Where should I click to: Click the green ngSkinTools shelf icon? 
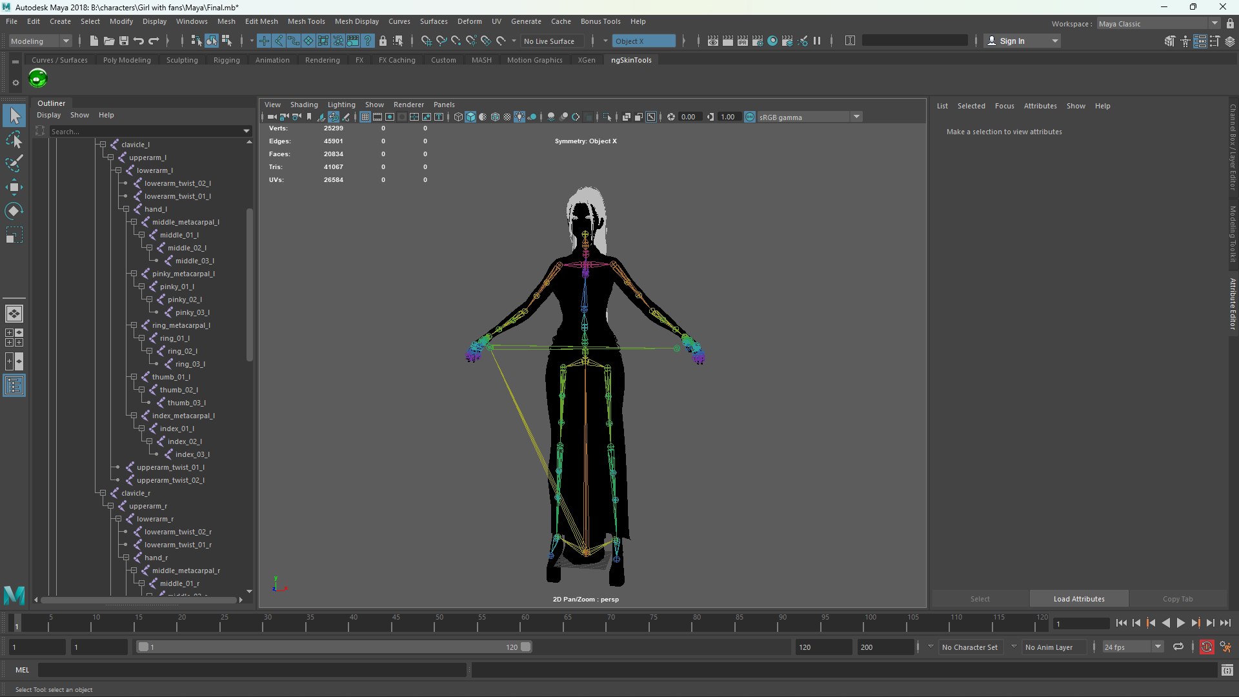pyautogui.click(x=38, y=79)
